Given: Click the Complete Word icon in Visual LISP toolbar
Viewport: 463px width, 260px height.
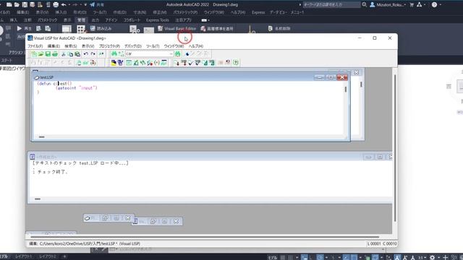Looking at the screenshot, I should (101, 54).
